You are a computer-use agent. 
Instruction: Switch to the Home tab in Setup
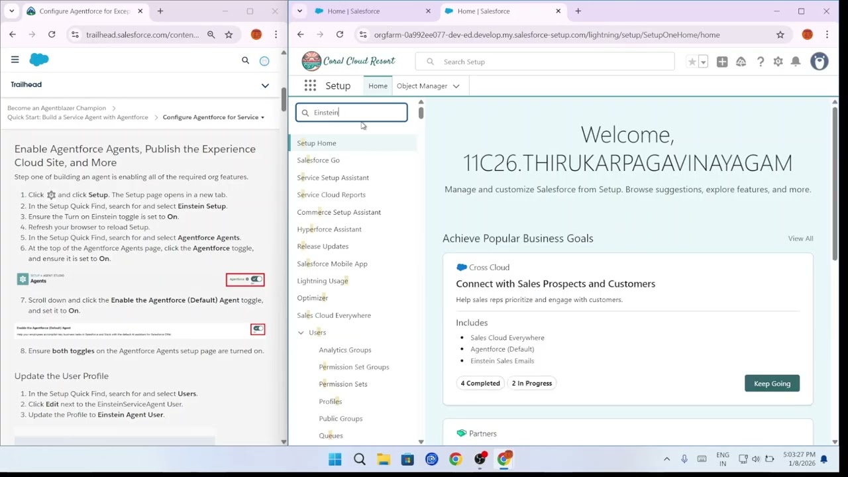click(378, 86)
